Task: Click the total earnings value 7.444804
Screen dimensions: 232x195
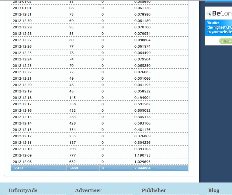Action: point(142,168)
